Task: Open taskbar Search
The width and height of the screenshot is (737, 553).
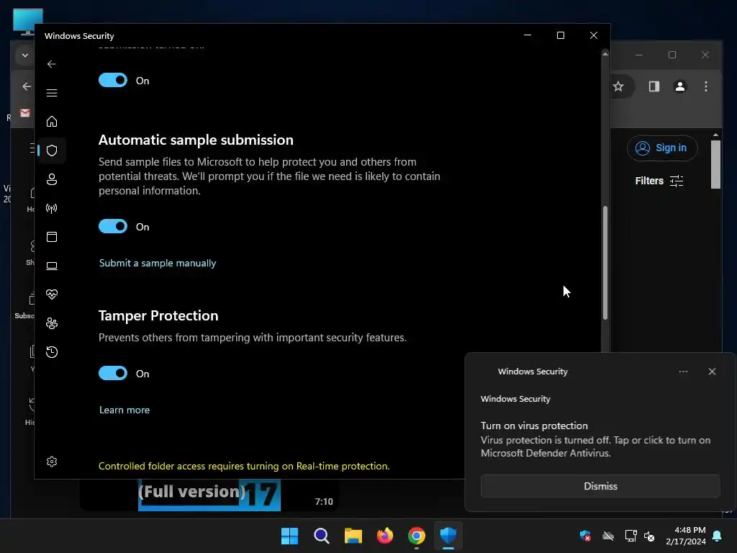Action: pos(322,536)
